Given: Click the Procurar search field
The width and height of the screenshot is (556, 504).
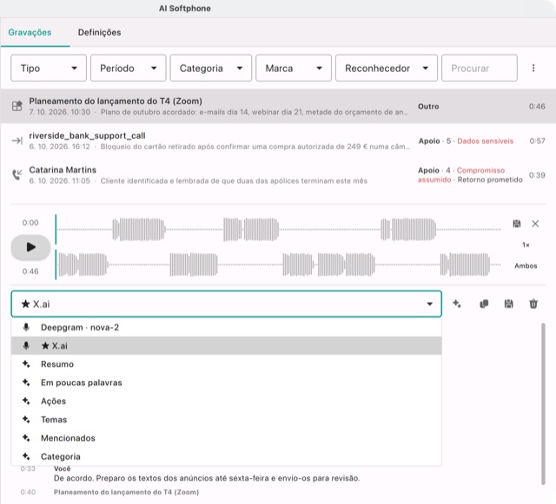Looking at the screenshot, I should (x=479, y=68).
